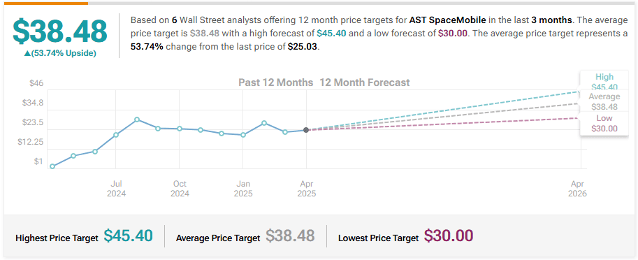Click the Past 12 Months chart label
The height and width of the screenshot is (260, 638).
tap(276, 82)
